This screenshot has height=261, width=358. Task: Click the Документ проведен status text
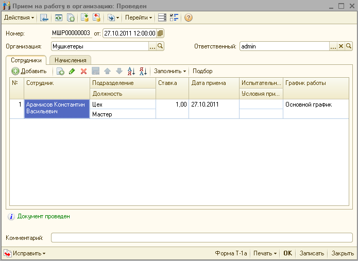point(44,216)
